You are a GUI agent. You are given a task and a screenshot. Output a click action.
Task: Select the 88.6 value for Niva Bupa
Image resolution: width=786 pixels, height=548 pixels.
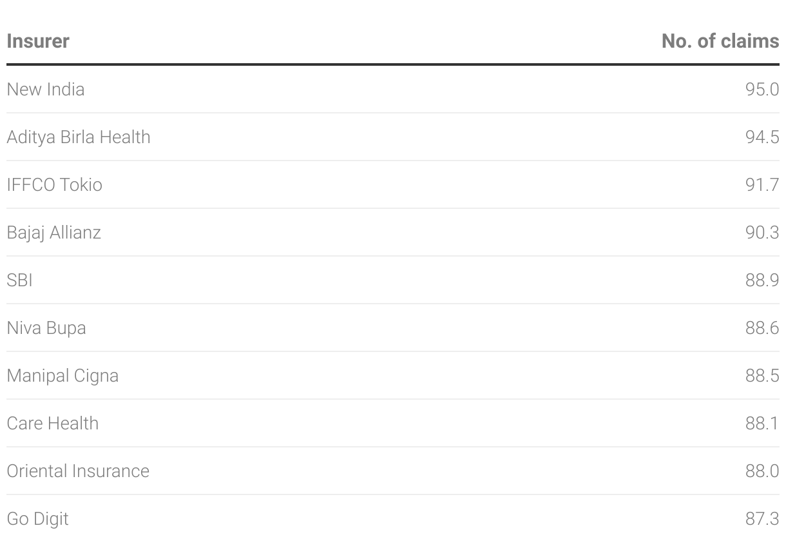[x=762, y=328]
